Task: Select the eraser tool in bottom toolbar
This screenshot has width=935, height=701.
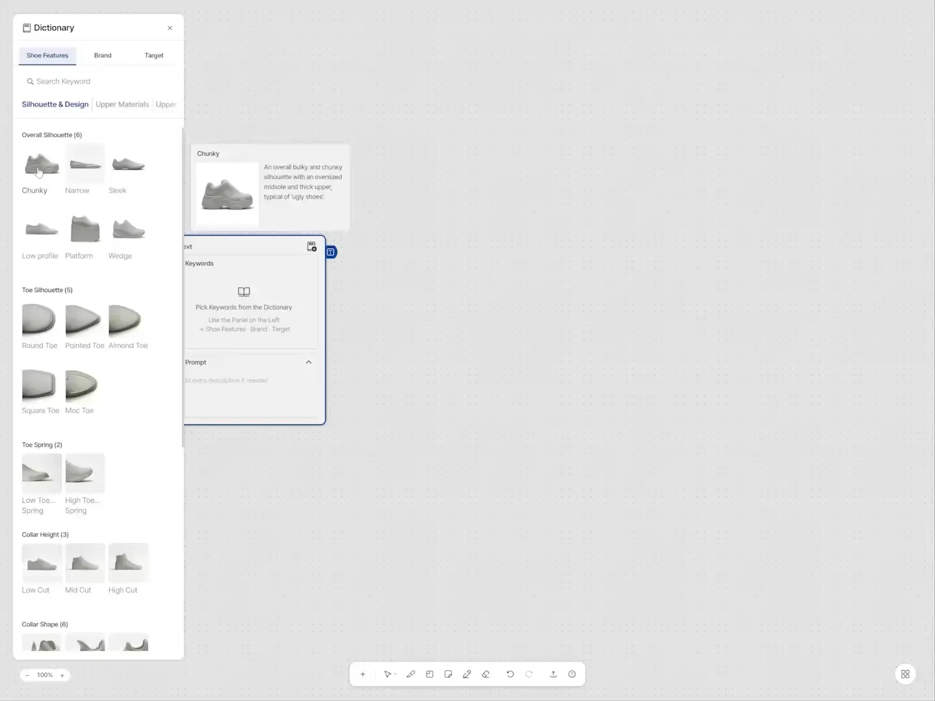Action: pos(486,674)
